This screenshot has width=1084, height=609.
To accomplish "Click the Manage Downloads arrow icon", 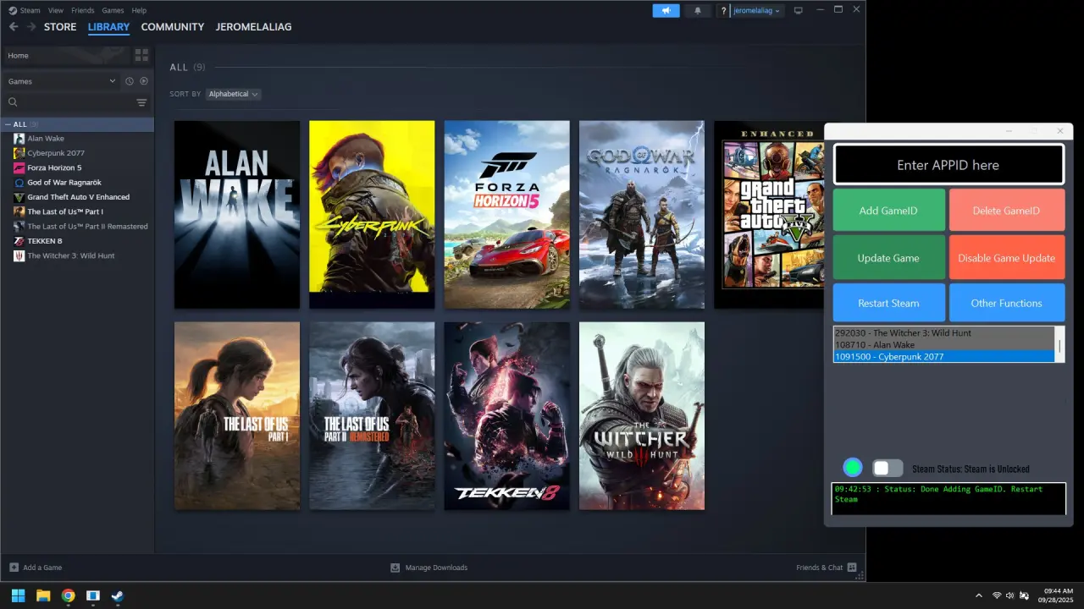I will (395, 568).
